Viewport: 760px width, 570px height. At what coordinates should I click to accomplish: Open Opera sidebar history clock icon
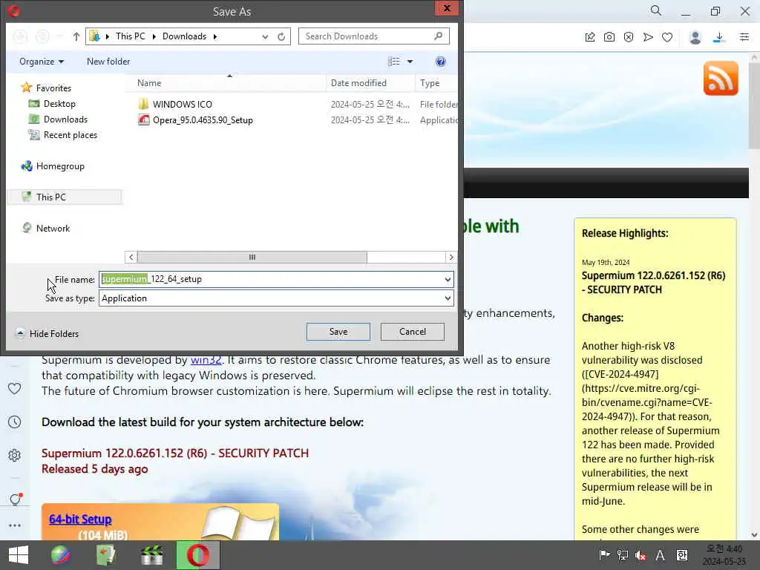(x=15, y=422)
